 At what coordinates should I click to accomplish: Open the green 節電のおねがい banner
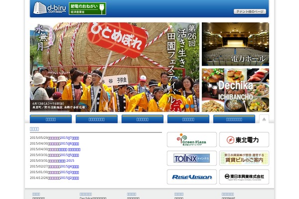click(87, 8)
